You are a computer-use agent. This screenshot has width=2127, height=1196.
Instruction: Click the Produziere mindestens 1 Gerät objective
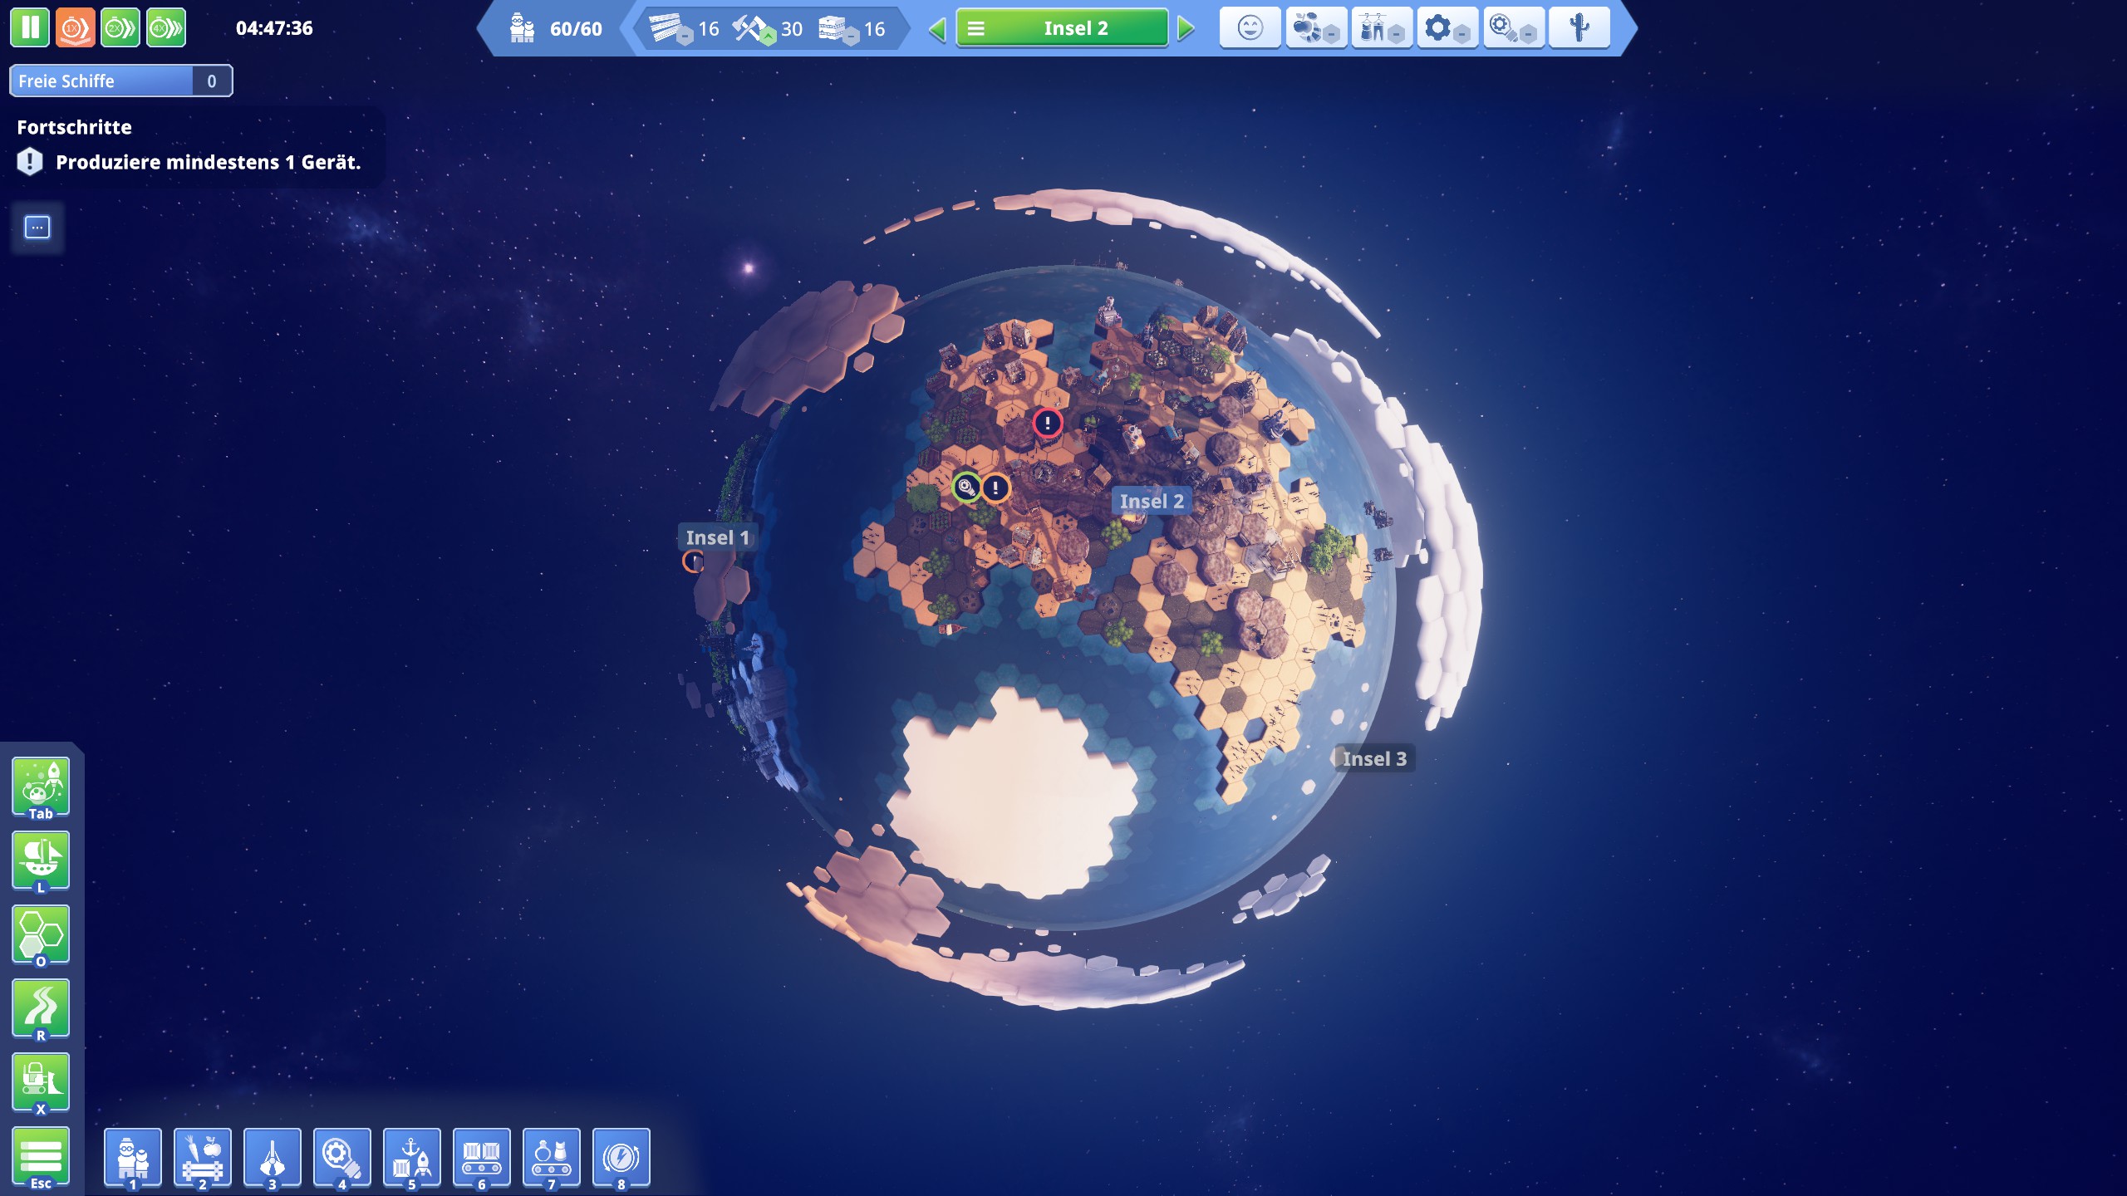coord(208,162)
